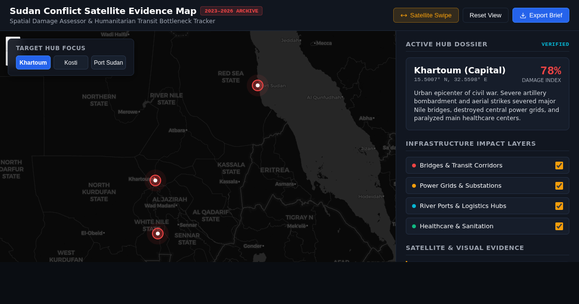This screenshot has width=579, height=304.
Task: Click the VERIFIED status label
Action: coord(555,44)
